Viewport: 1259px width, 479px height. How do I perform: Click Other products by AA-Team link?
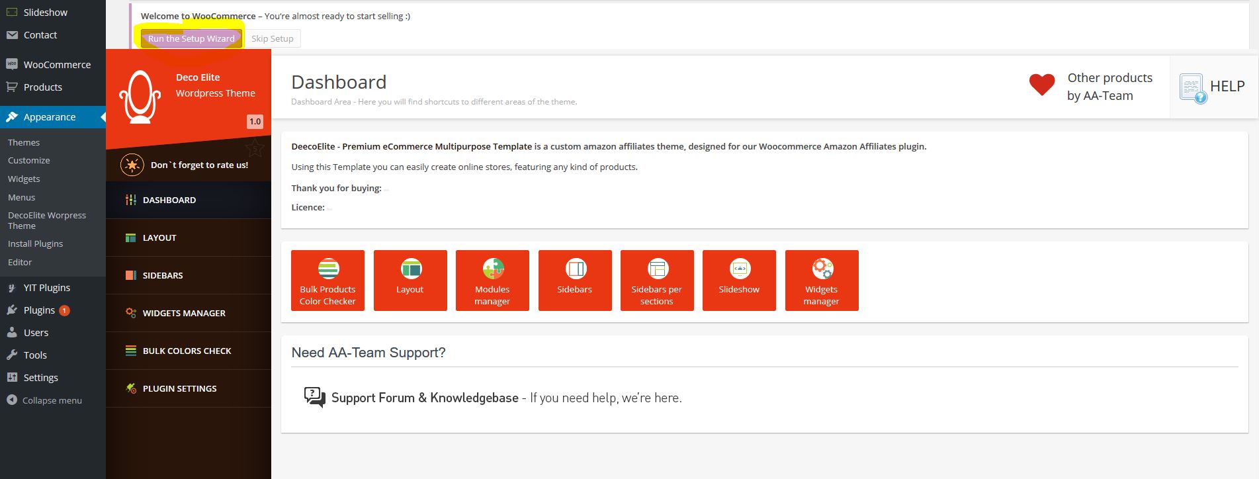1109,87
